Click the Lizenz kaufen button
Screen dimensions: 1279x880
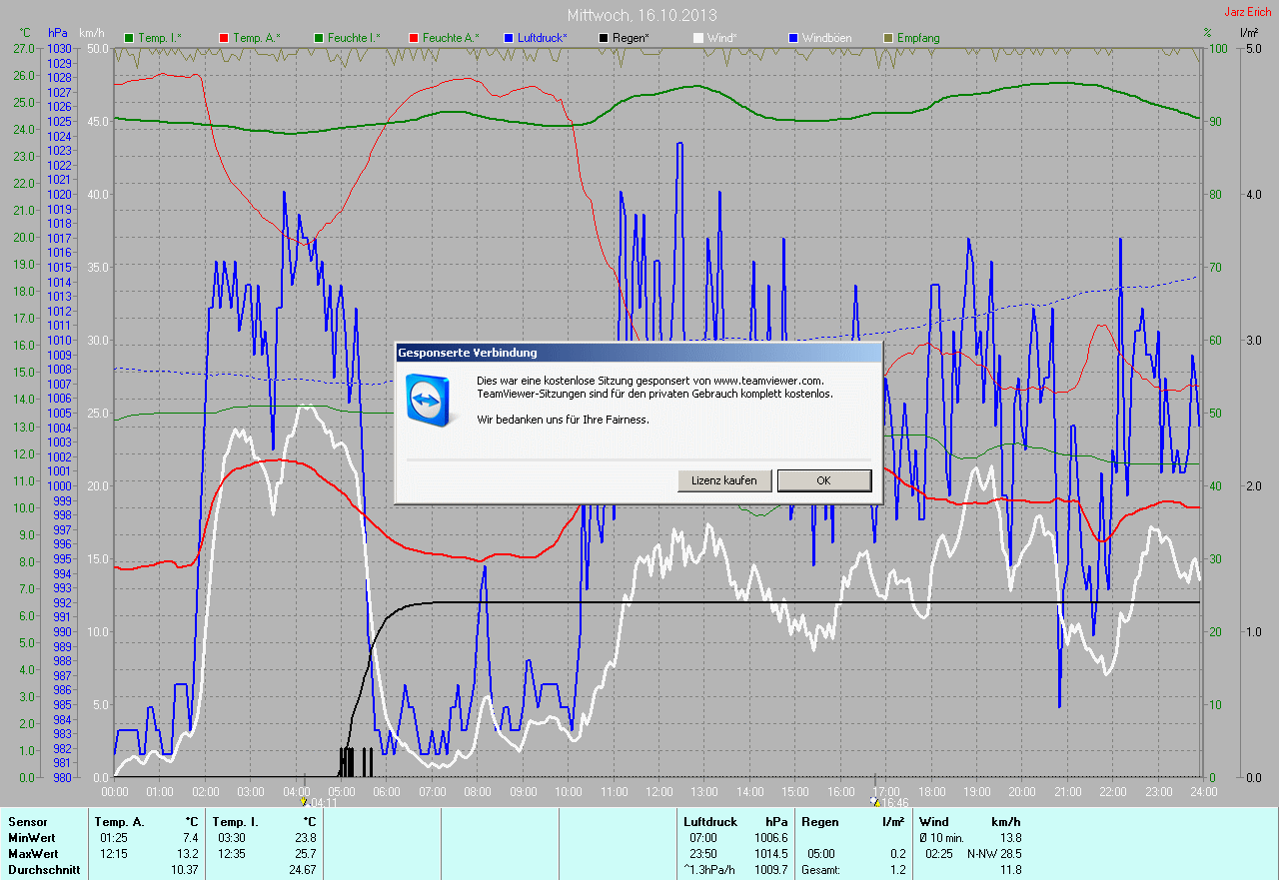724,480
